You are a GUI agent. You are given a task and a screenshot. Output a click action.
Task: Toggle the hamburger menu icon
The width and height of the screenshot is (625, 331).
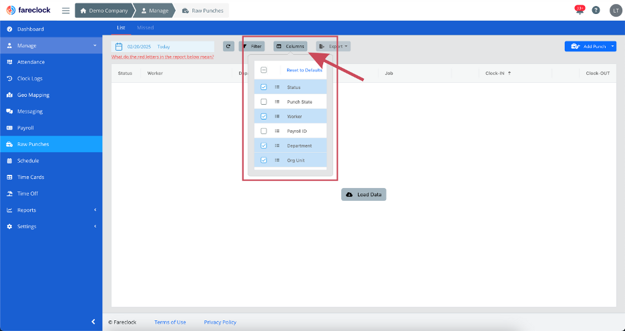[x=65, y=11]
